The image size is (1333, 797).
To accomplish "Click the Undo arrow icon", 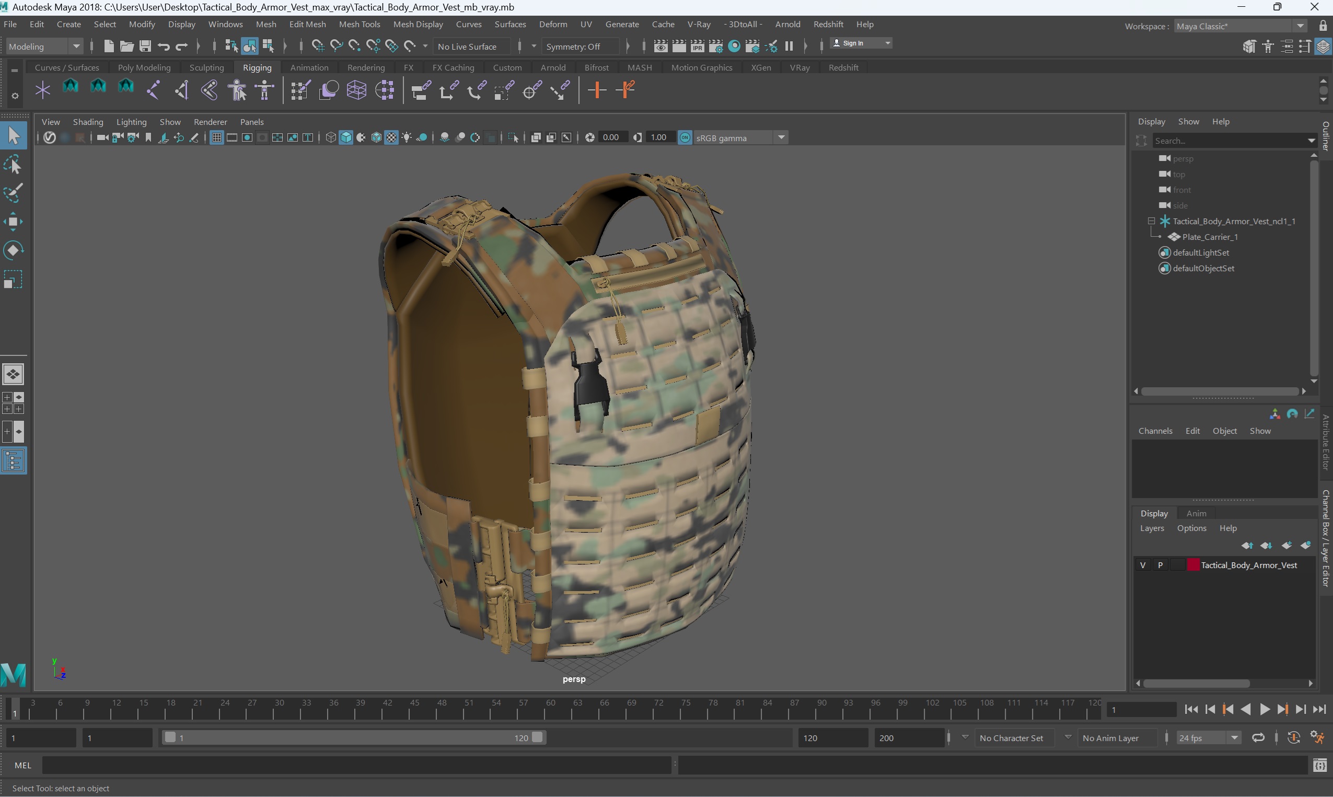I will pos(164,46).
